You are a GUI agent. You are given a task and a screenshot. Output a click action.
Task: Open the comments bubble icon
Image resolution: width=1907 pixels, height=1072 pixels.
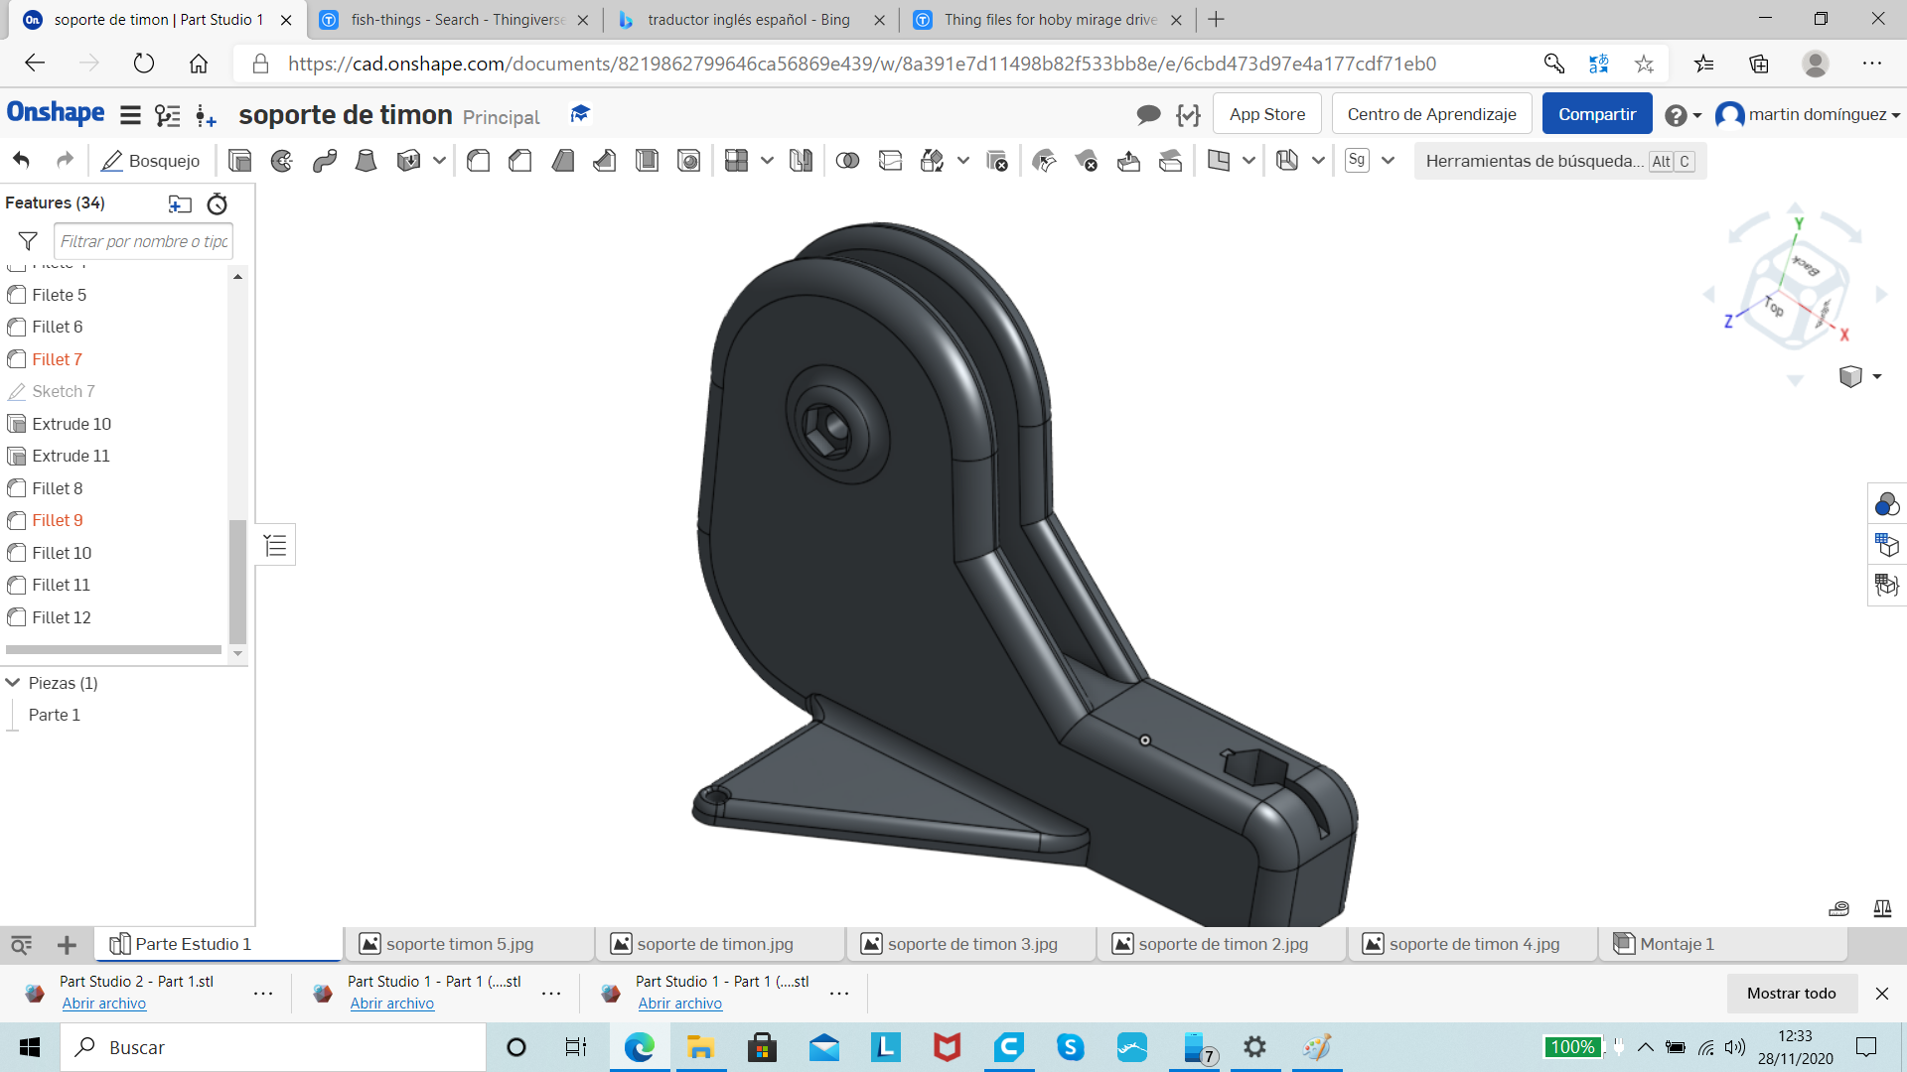coord(1148,115)
